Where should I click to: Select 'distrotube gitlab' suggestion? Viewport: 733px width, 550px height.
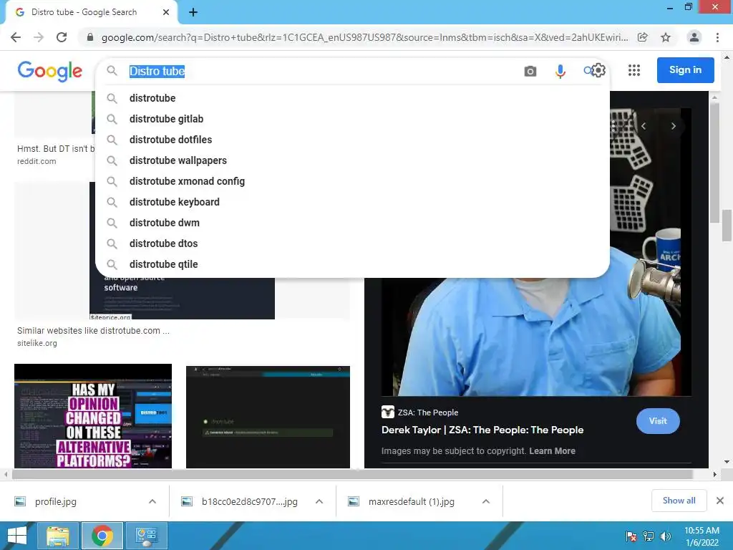pos(352,119)
